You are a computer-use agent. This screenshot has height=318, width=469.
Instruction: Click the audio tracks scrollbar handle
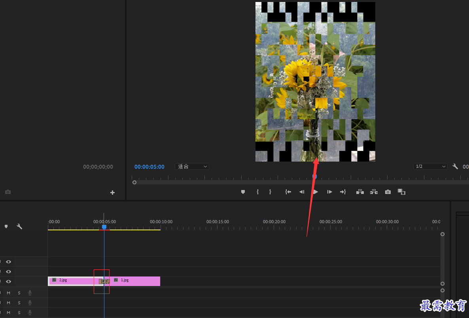(443, 290)
